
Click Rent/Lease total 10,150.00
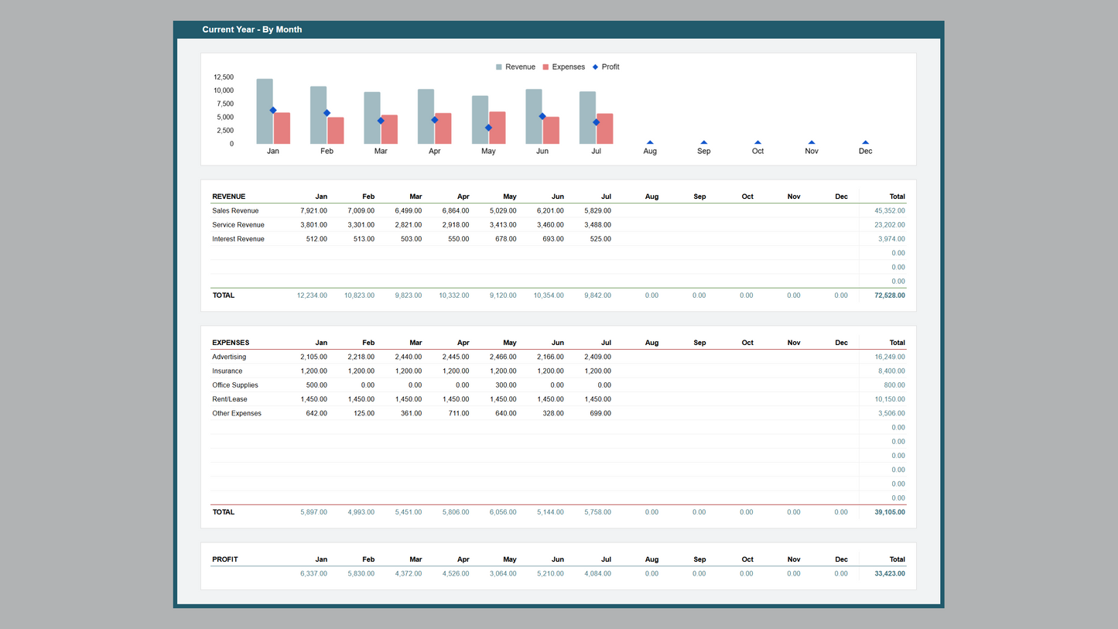point(890,399)
